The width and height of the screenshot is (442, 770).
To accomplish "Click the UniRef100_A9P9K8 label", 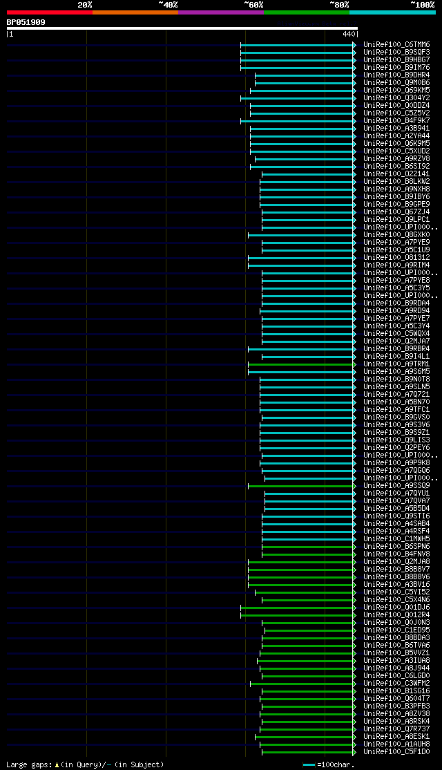I will 397,463.
